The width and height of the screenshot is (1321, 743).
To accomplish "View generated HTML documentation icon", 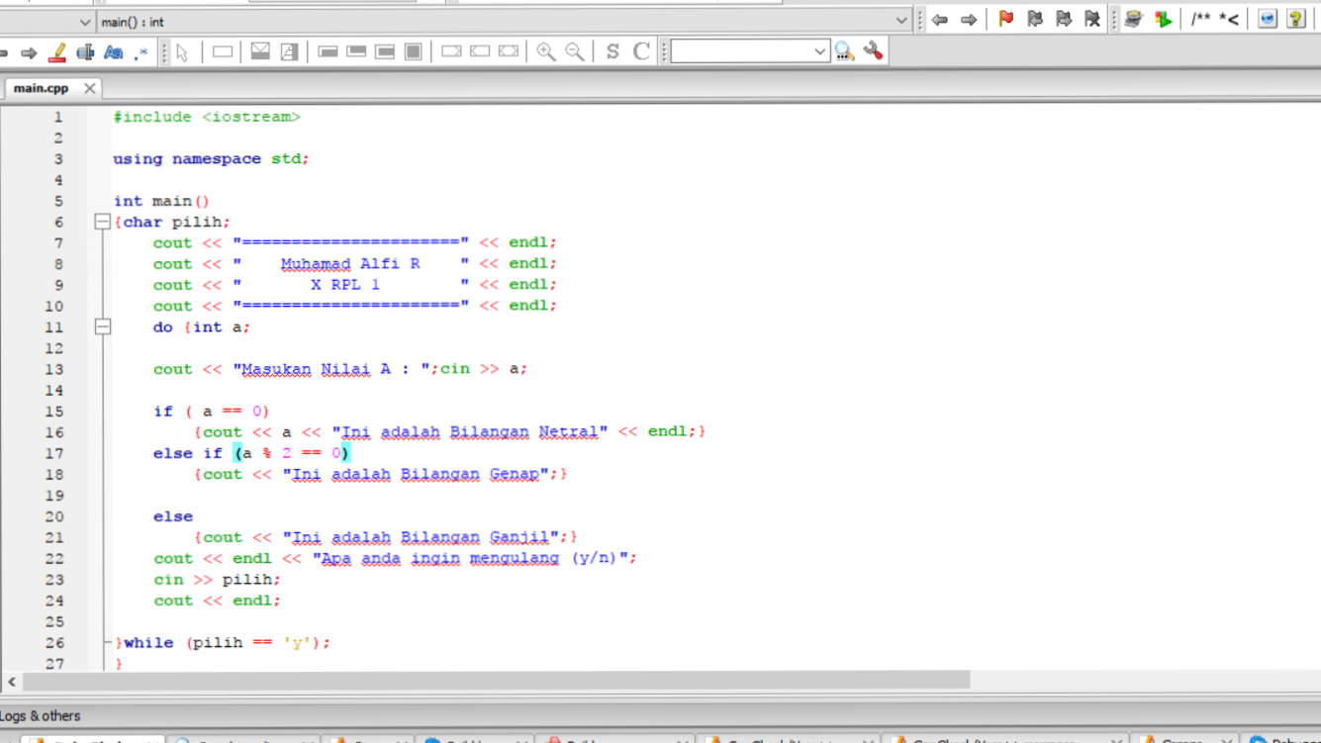I will (1268, 19).
